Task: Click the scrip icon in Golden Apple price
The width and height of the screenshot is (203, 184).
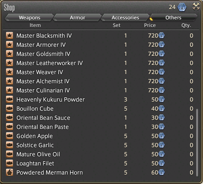Action: 162,136
